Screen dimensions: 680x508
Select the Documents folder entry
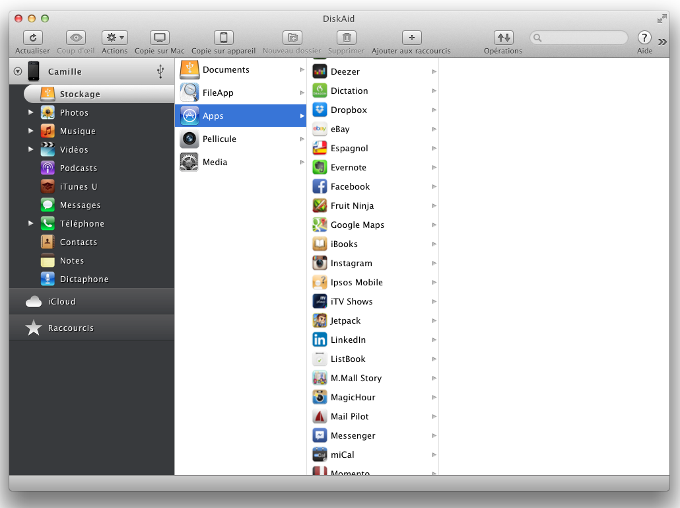point(225,70)
